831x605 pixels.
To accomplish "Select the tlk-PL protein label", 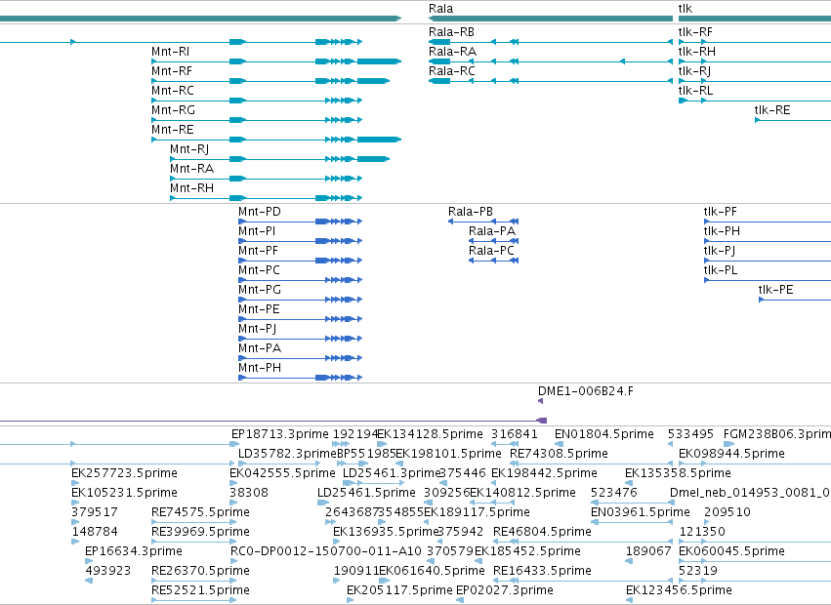I will point(721,270).
